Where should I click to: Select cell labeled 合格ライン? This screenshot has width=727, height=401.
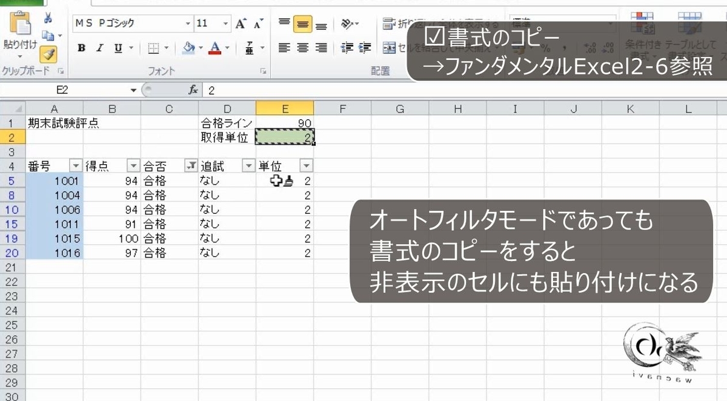click(x=227, y=123)
